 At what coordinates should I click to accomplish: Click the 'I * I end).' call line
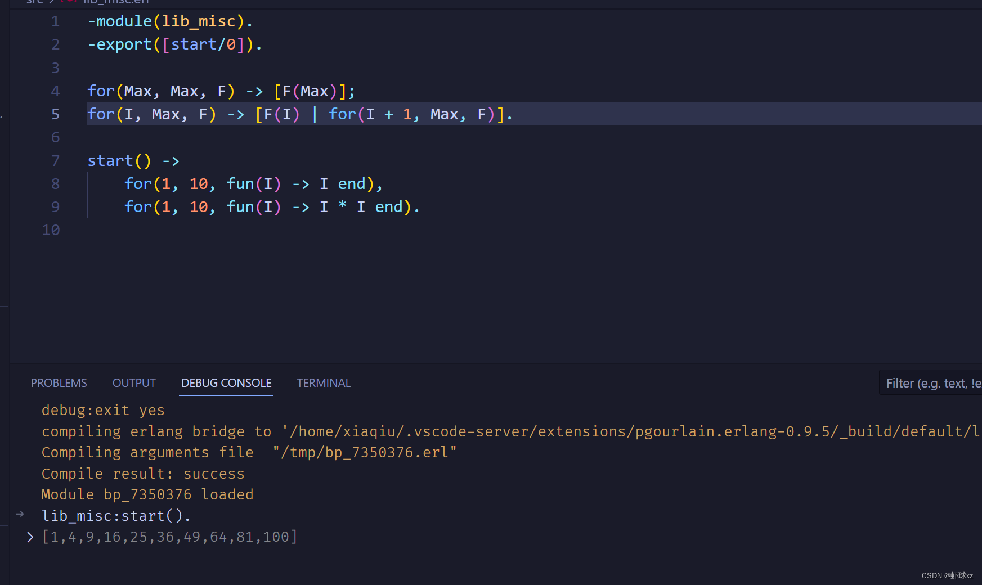(272, 207)
